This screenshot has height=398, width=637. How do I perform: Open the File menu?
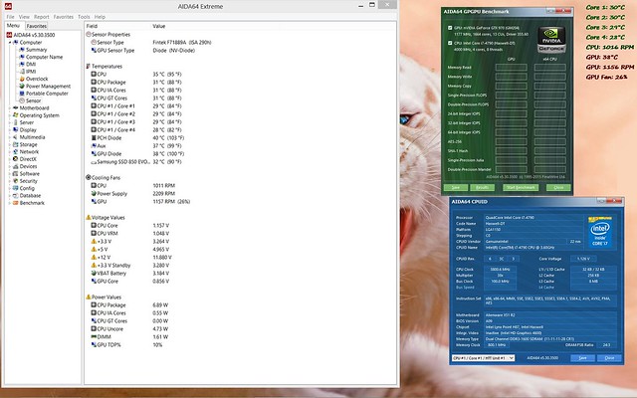(10, 17)
